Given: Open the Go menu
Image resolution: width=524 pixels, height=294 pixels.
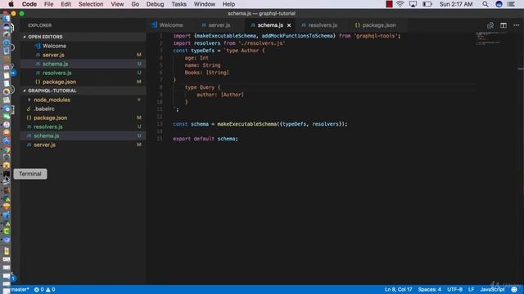Looking at the screenshot, I should pos(135,4).
